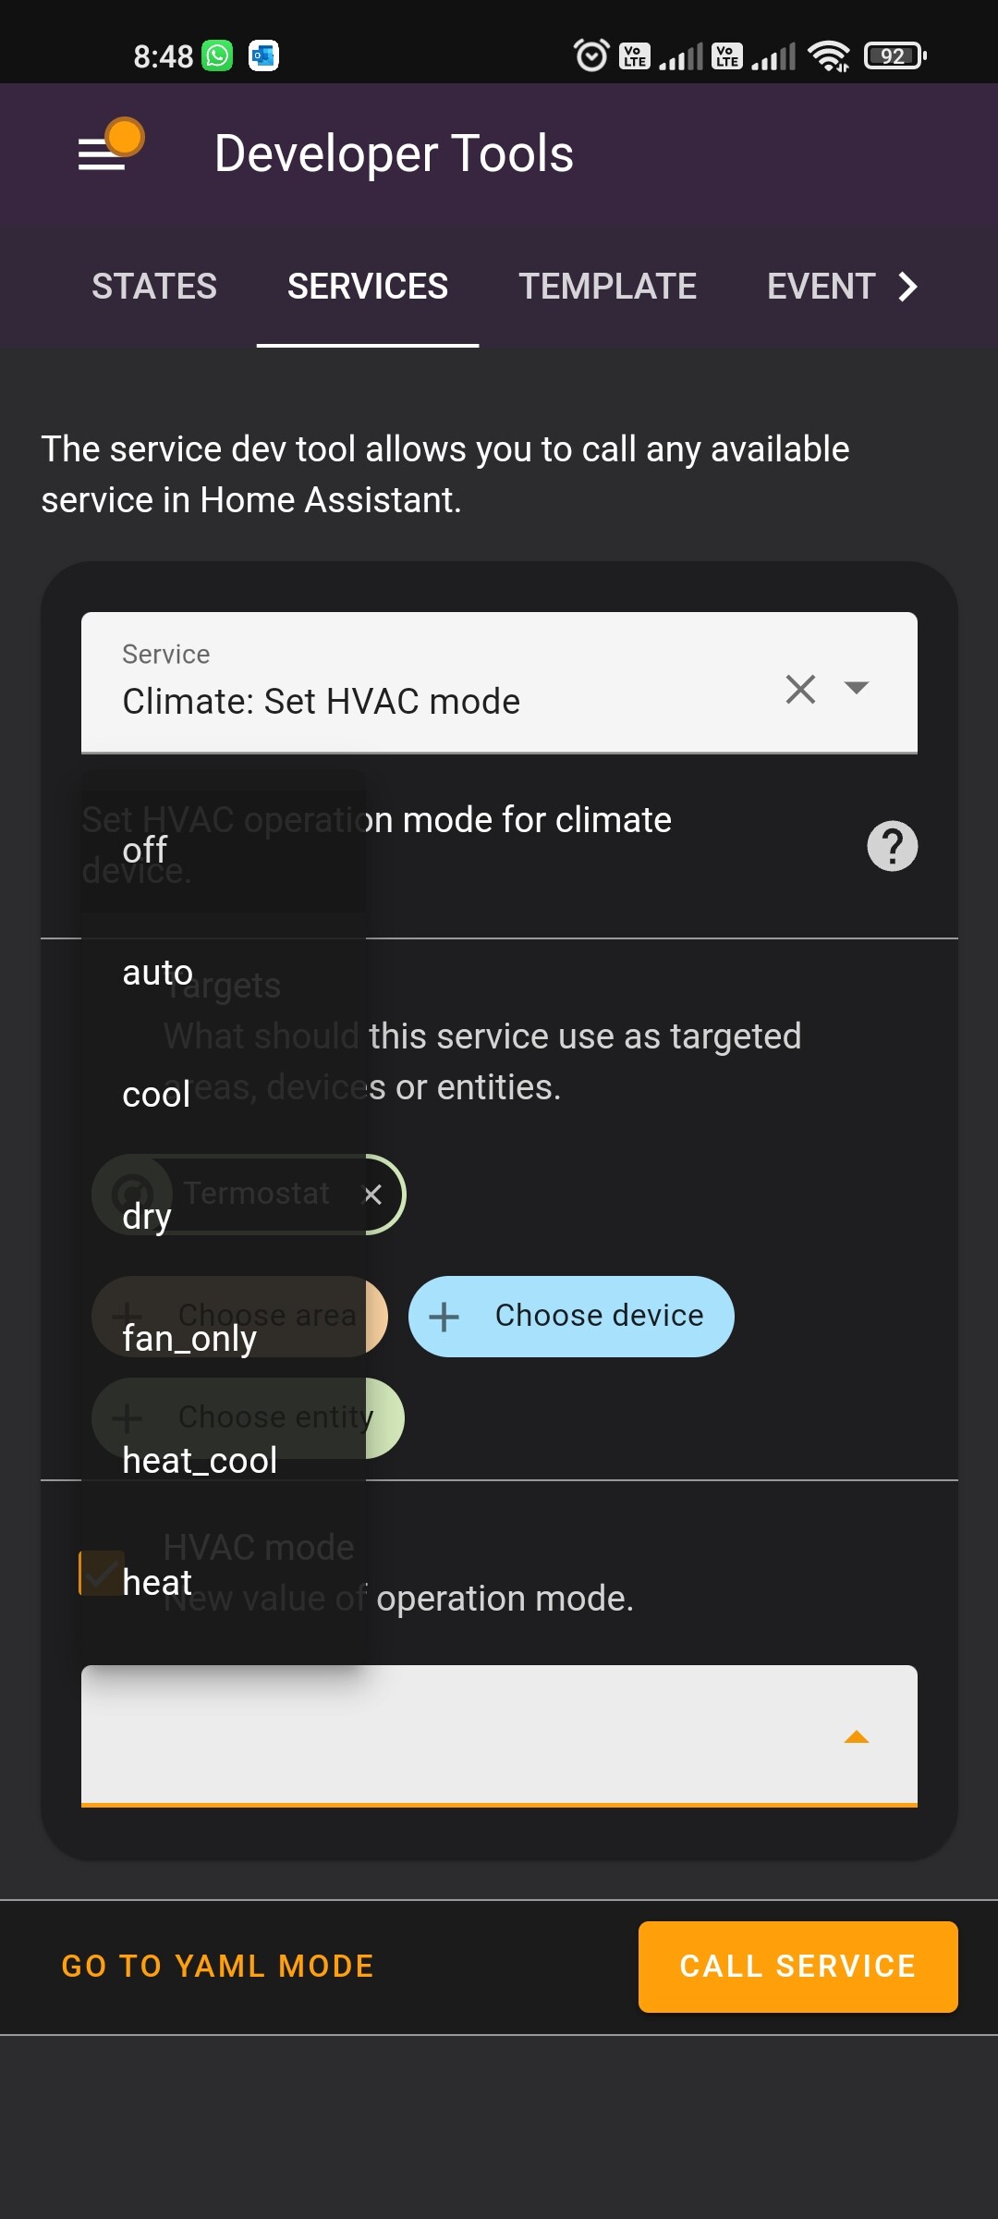
Task: Pick 'fan_only' mode option
Action: 189,1339
